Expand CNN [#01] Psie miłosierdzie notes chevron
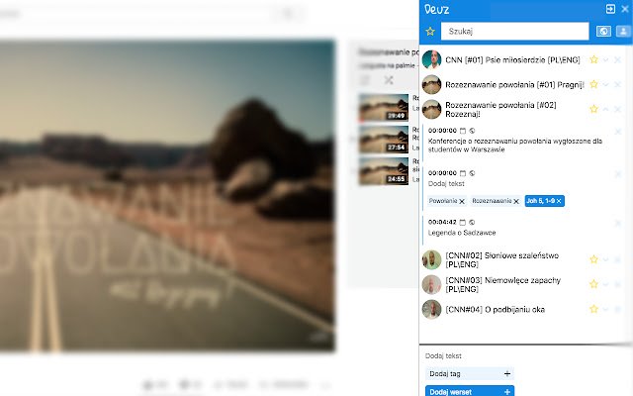The image size is (633, 396). pos(605,59)
